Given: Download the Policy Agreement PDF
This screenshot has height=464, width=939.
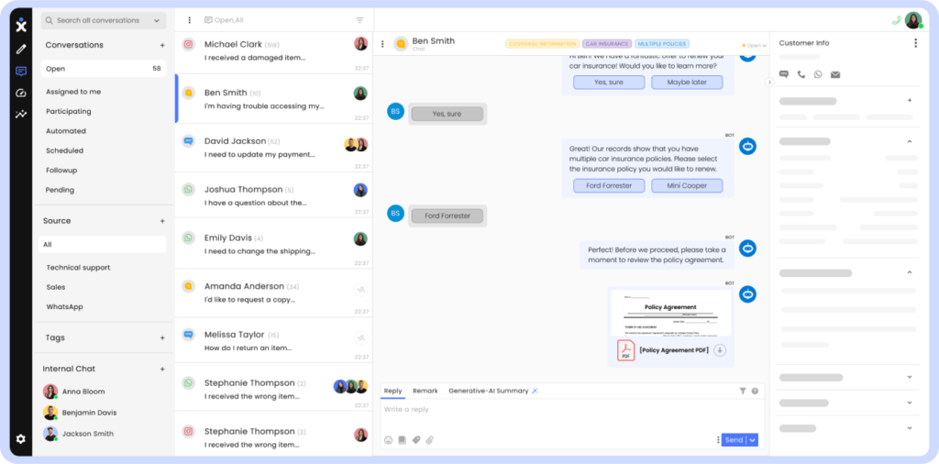Looking at the screenshot, I should [720, 350].
